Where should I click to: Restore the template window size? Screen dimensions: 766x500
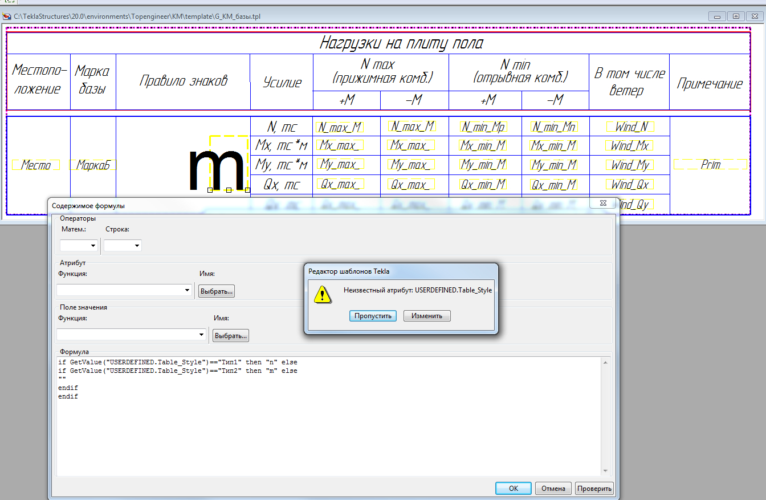(x=736, y=17)
